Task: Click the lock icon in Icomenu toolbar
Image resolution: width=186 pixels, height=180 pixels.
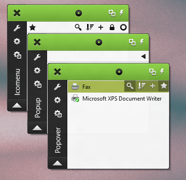Action: click(112, 27)
